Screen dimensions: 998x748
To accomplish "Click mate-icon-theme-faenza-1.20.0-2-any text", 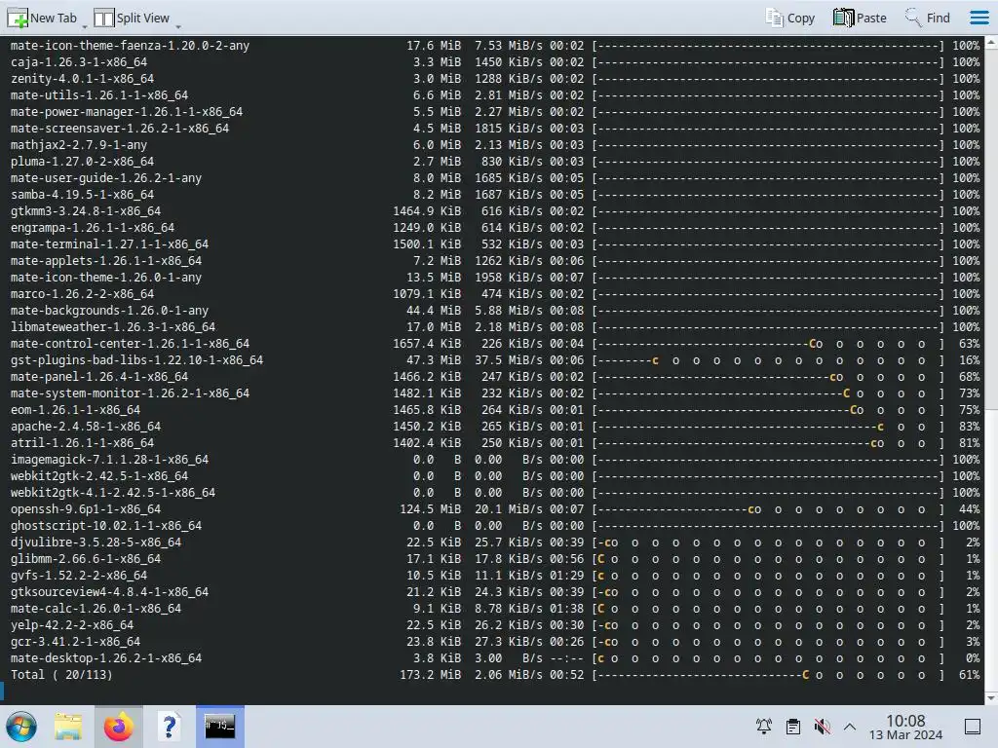I will coord(130,46).
